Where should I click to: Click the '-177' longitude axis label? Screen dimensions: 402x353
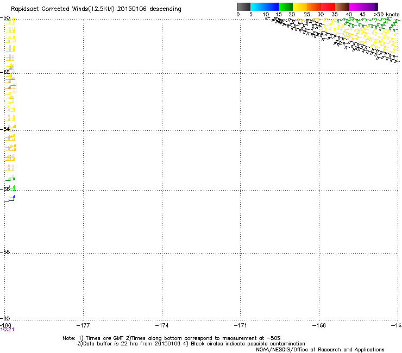[83, 325]
